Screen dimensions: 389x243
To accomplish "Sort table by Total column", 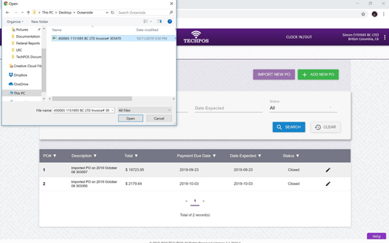I will [131, 156].
